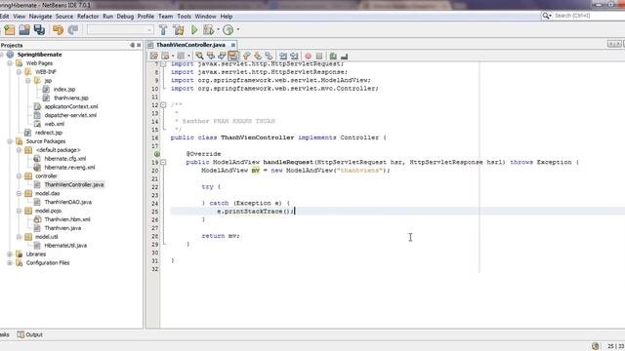Image resolution: width=625 pixels, height=351 pixels.
Task: Select ThanhVienDAO.java in project tree
Action: tap(67, 202)
